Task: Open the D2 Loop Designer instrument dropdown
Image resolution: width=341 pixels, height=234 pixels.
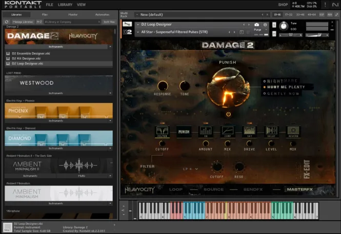Action: [x=138, y=25]
